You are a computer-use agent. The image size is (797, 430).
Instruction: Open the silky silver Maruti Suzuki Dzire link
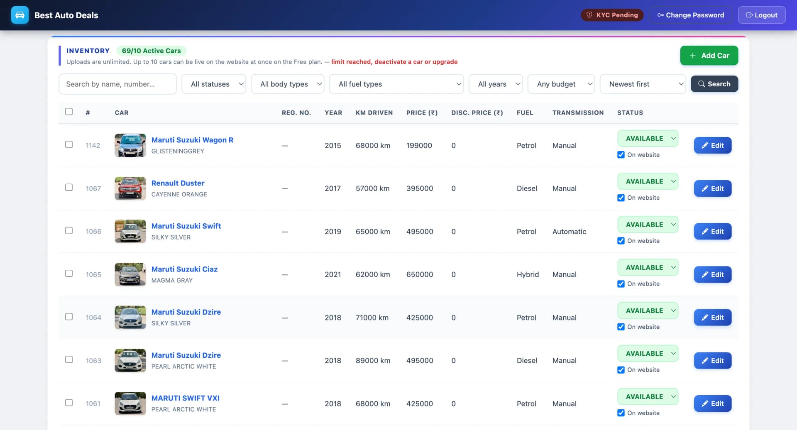[x=186, y=312]
